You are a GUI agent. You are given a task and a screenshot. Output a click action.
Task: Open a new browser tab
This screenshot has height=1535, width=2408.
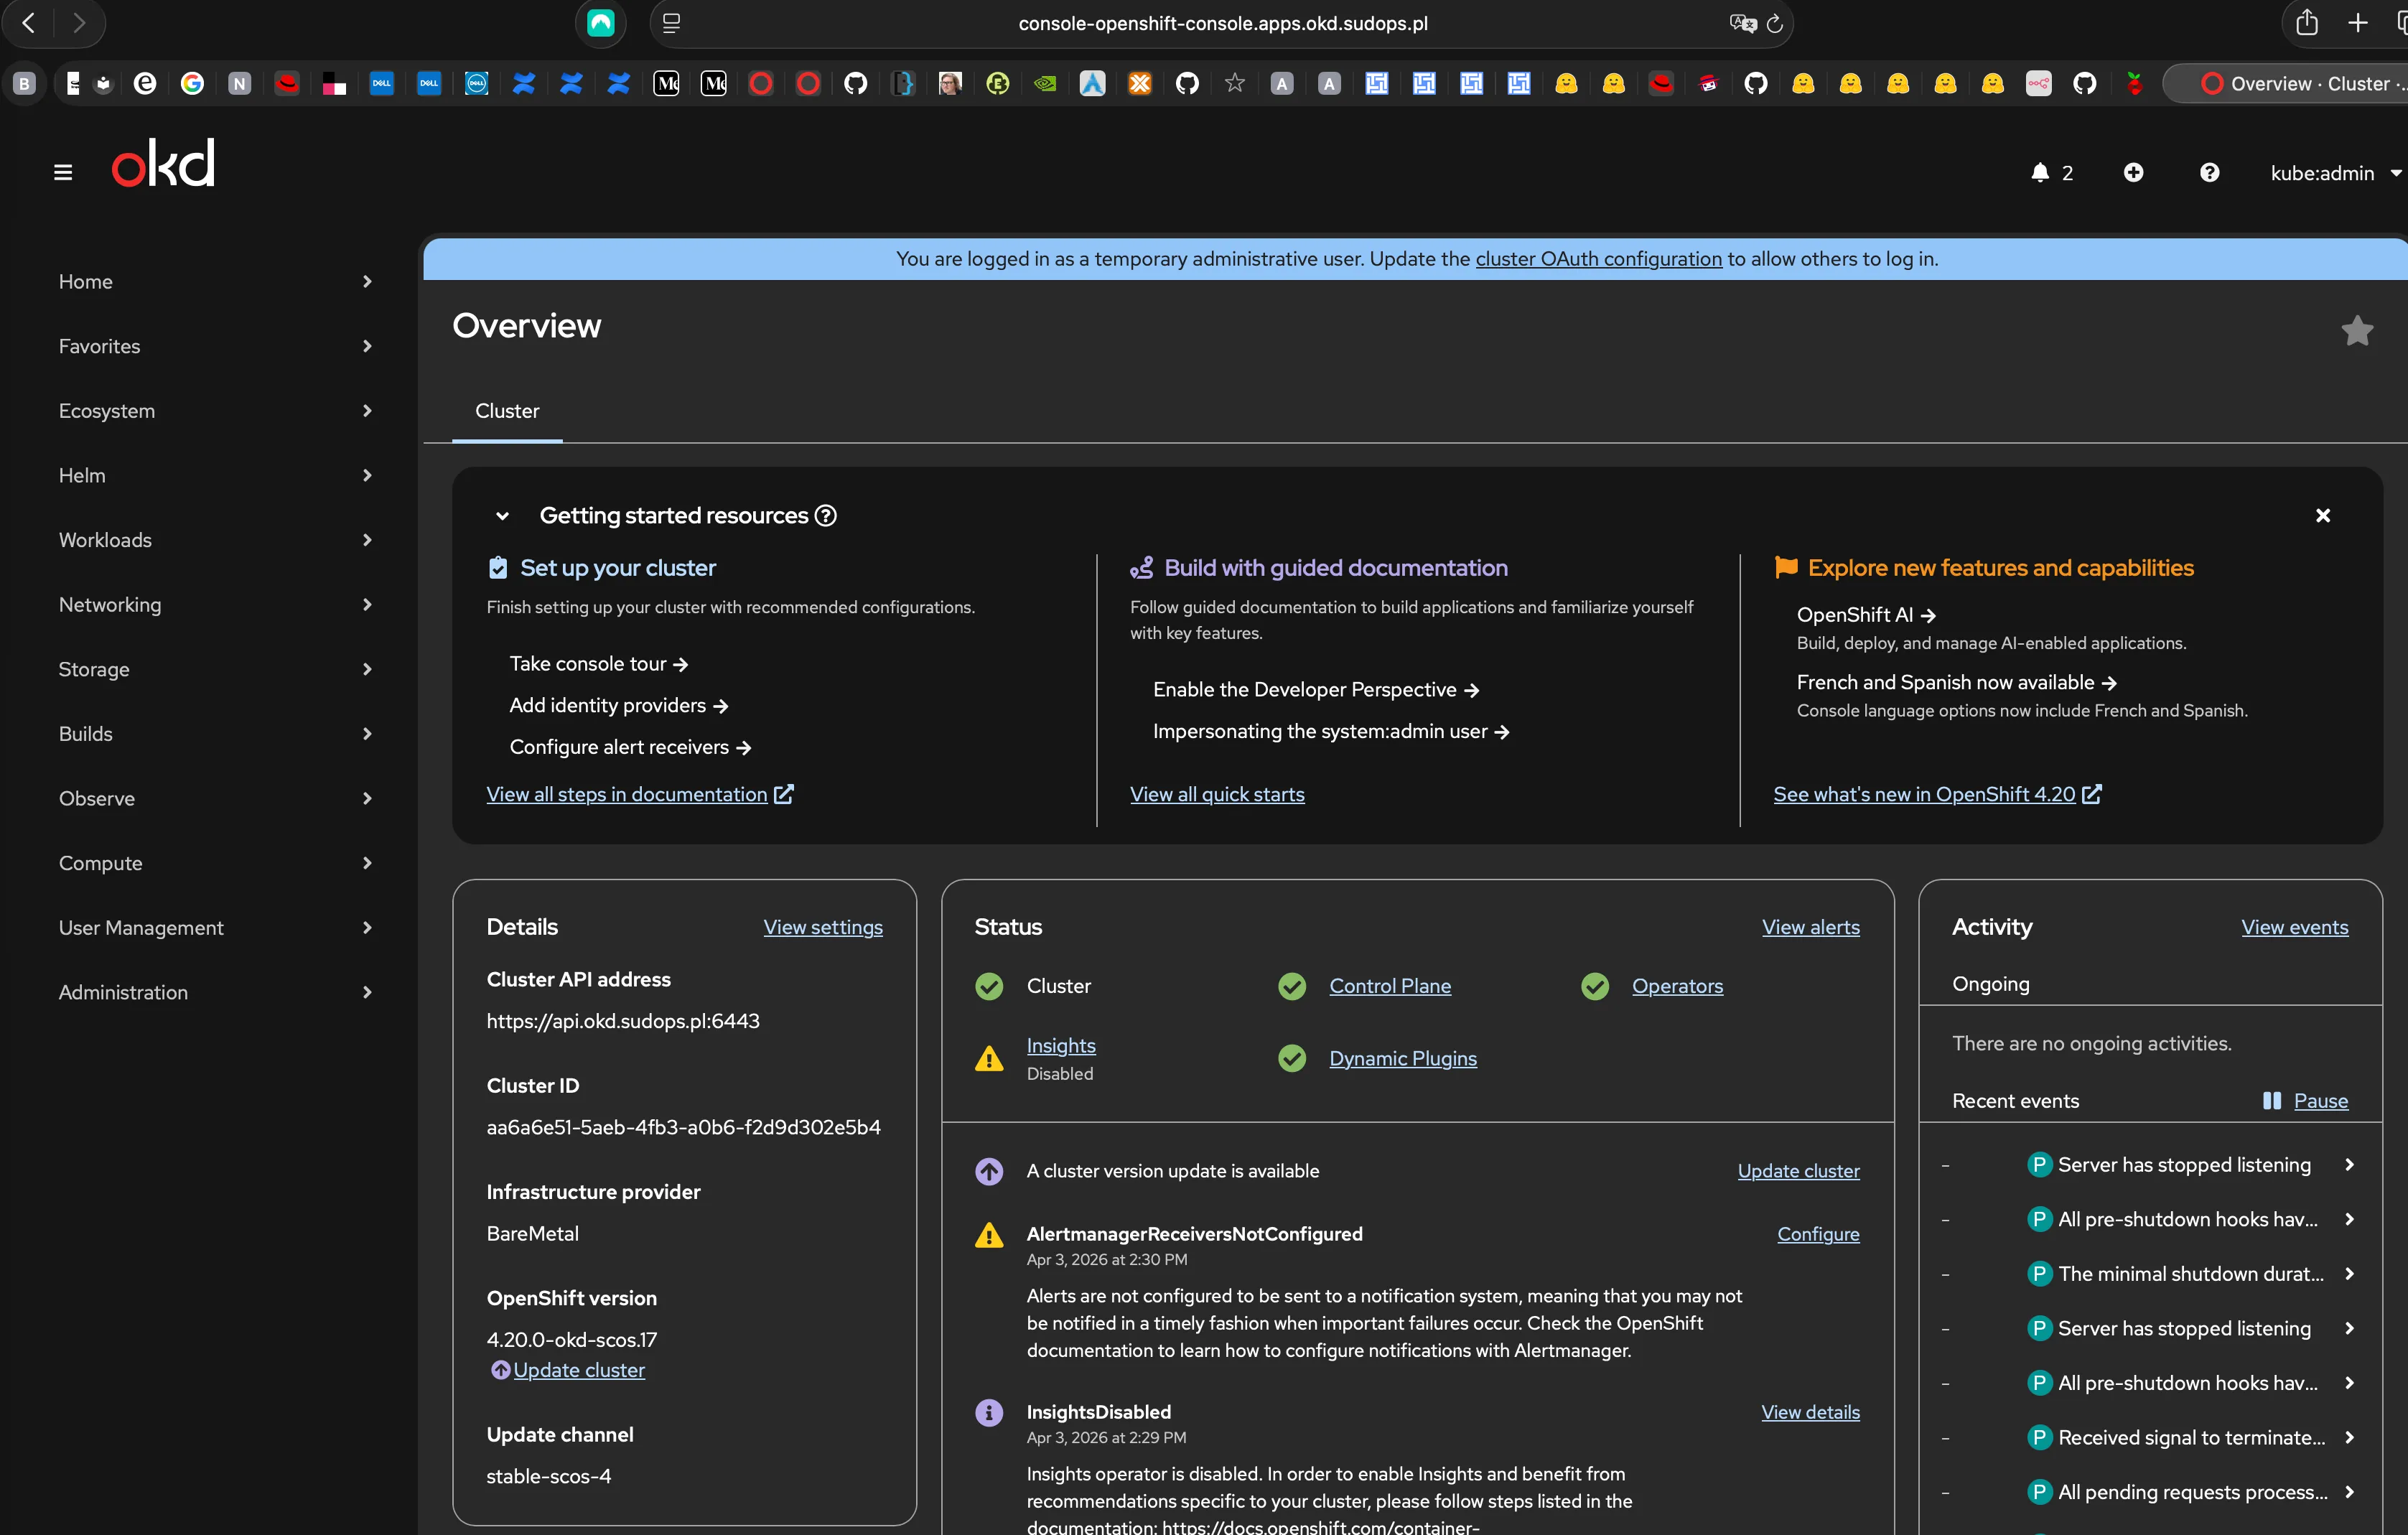(x=2357, y=23)
